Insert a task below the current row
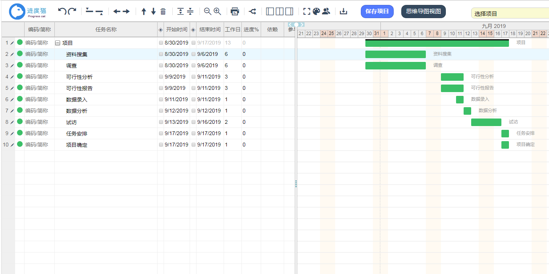This screenshot has height=274, width=549. click(99, 12)
